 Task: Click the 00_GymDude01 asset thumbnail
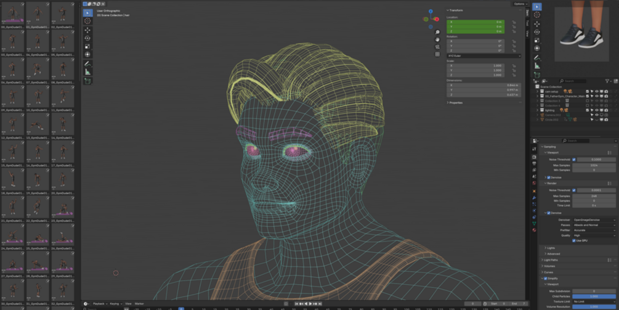[x=13, y=14]
